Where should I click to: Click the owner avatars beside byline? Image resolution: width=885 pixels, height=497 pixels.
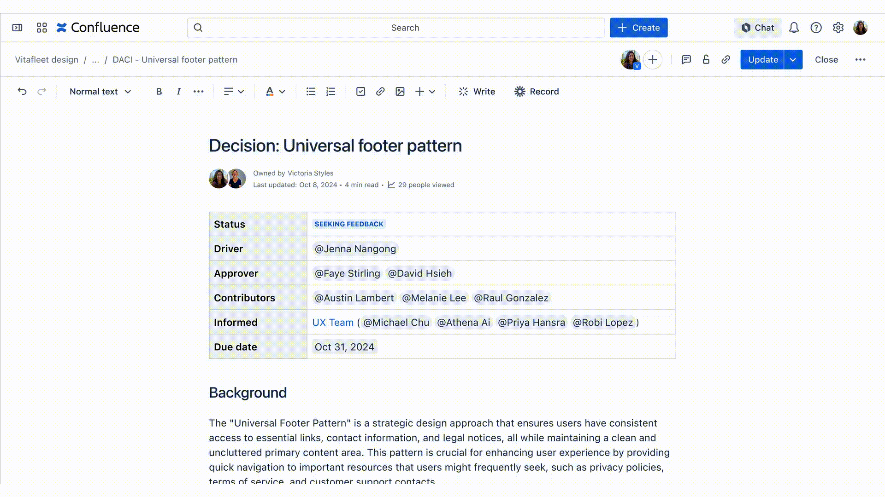(227, 179)
